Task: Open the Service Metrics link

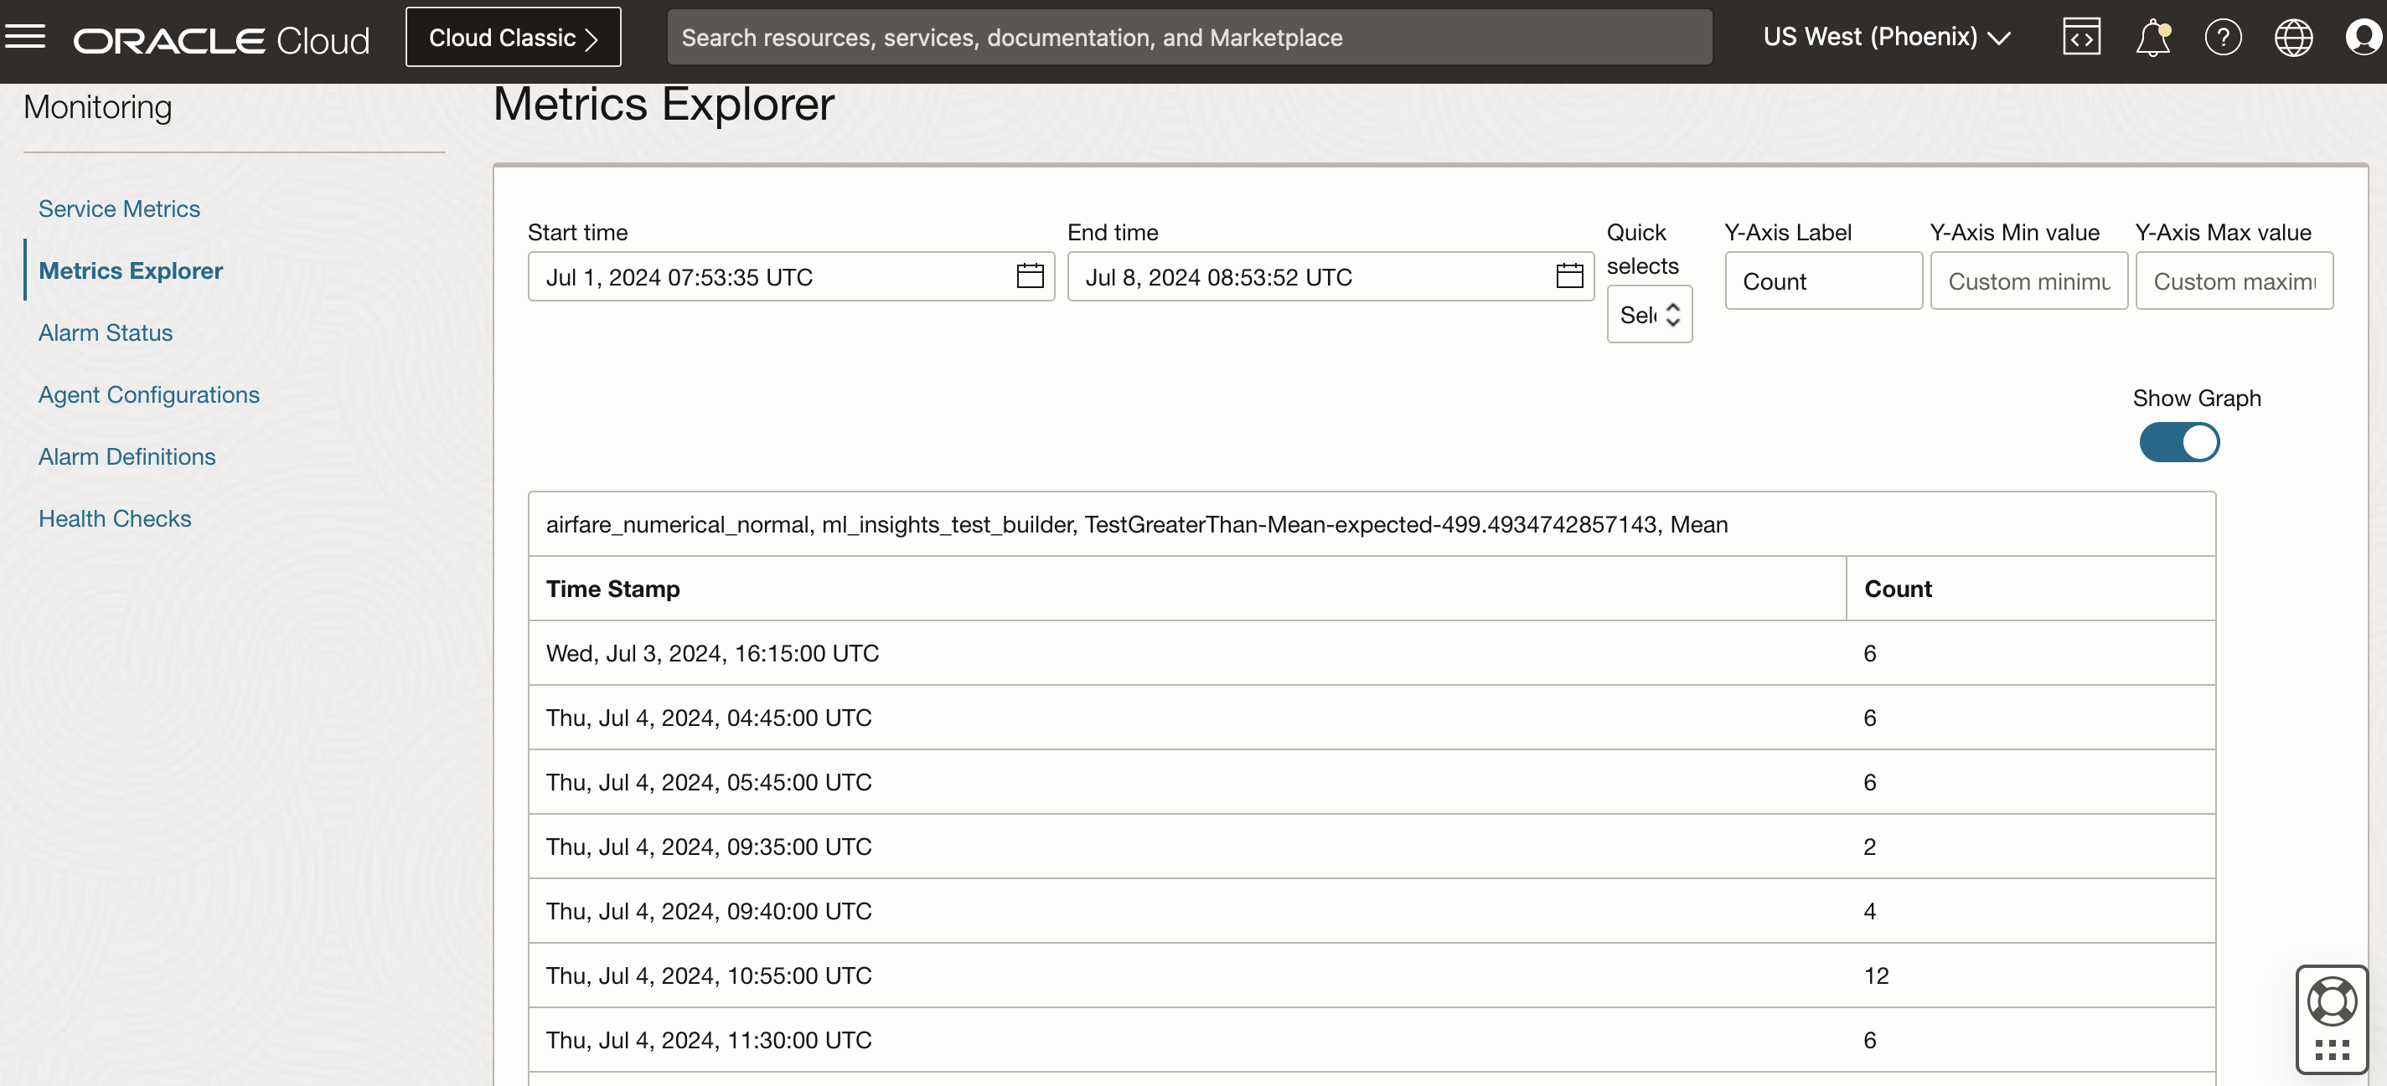Action: tap(119, 208)
